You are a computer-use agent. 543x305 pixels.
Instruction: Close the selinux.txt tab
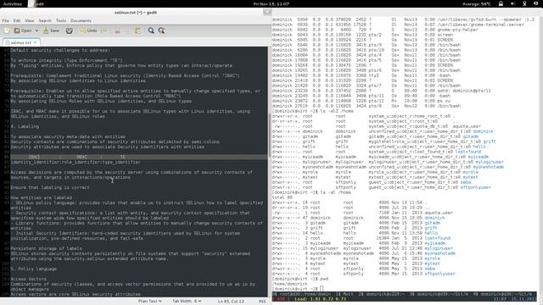(35, 42)
